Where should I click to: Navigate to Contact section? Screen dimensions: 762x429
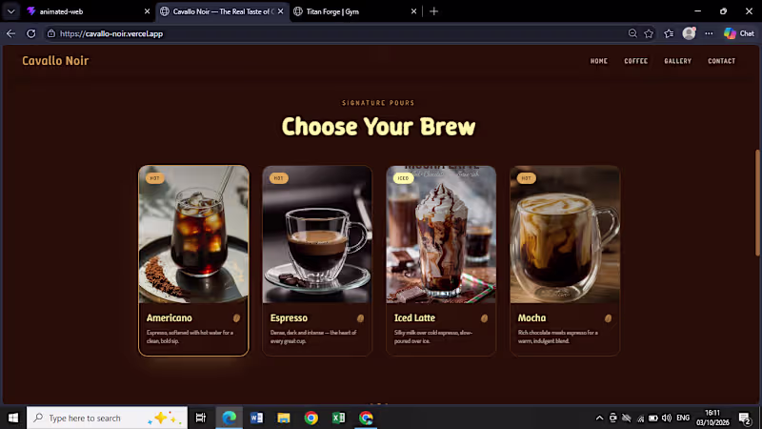[721, 61]
